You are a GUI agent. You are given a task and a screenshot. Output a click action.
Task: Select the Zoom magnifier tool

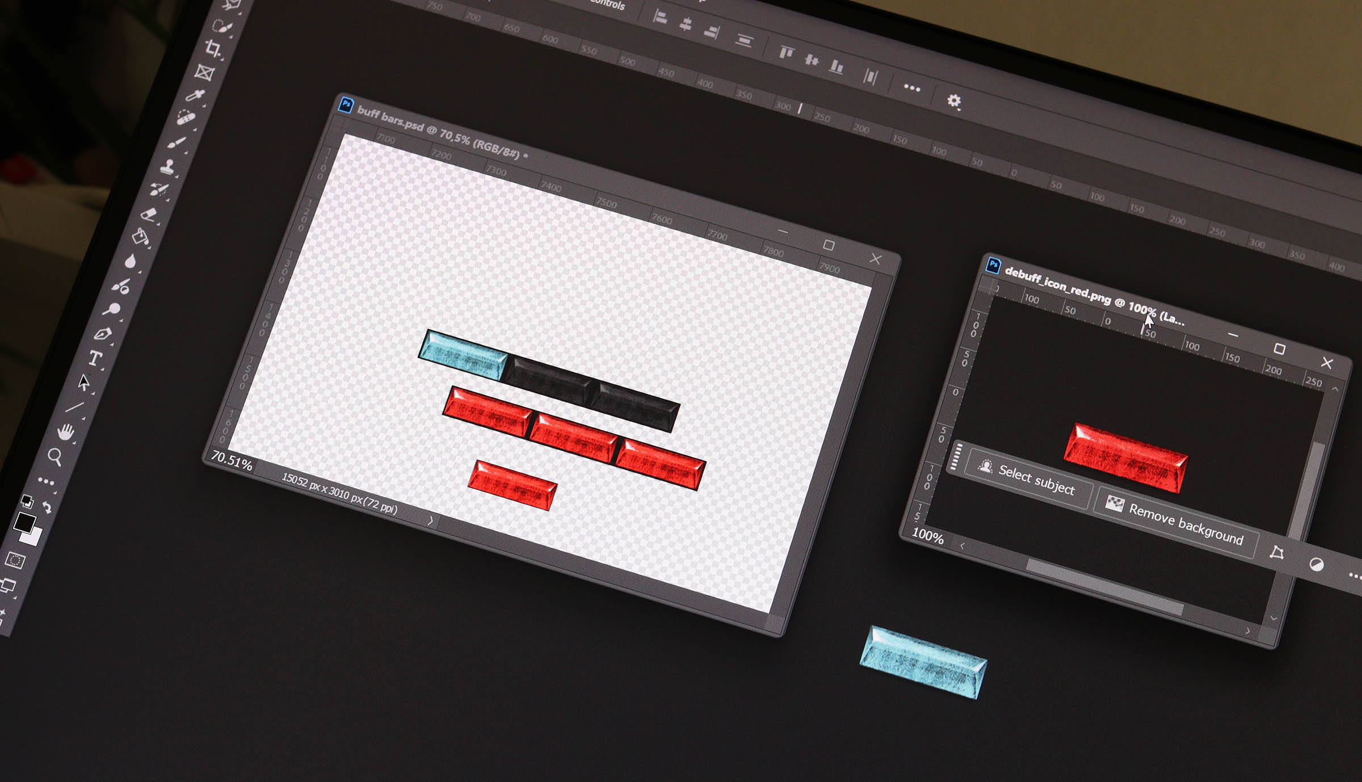[x=54, y=456]
